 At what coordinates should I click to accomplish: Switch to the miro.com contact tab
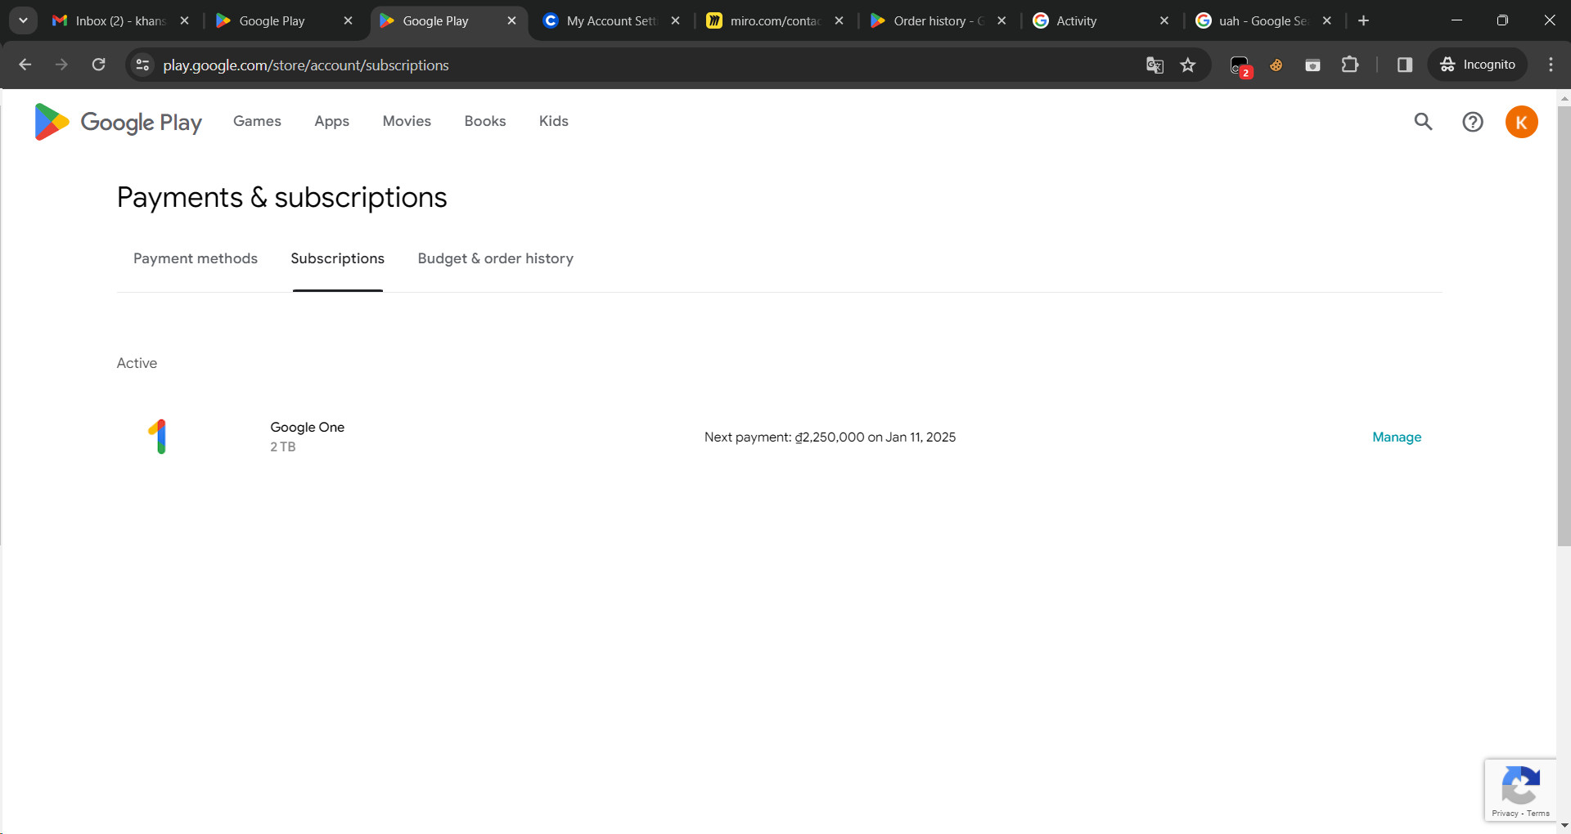click(x=776, y=21)
